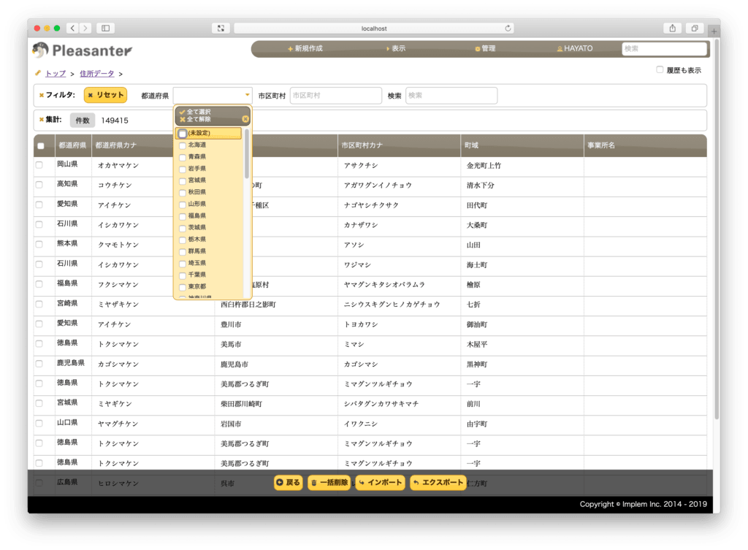
Task: Toggle the Safari sidebar icon
Action: [x=105, y=28]
